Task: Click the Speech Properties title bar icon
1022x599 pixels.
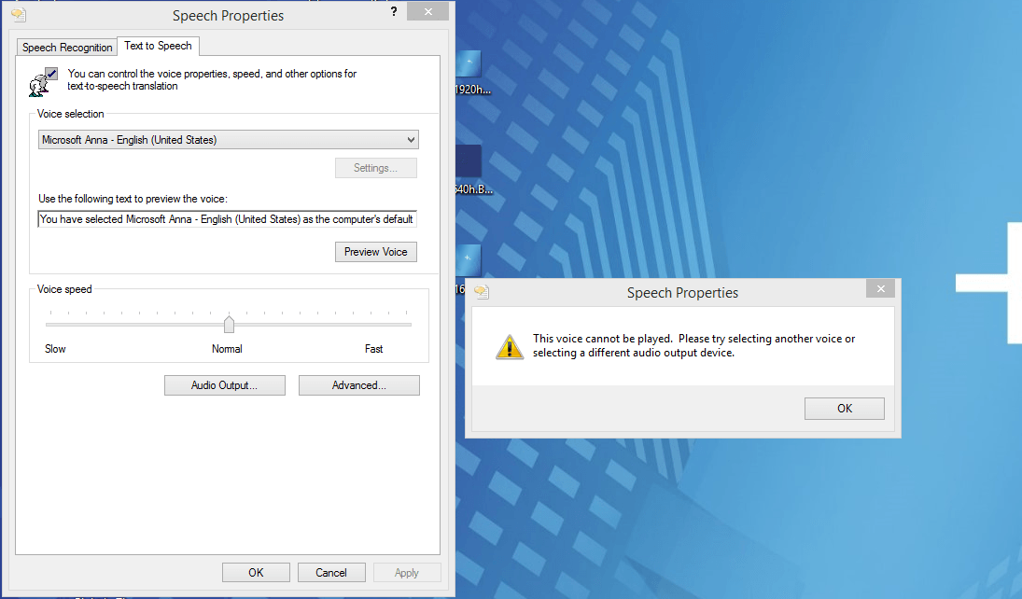Action: tap(16, 15)
